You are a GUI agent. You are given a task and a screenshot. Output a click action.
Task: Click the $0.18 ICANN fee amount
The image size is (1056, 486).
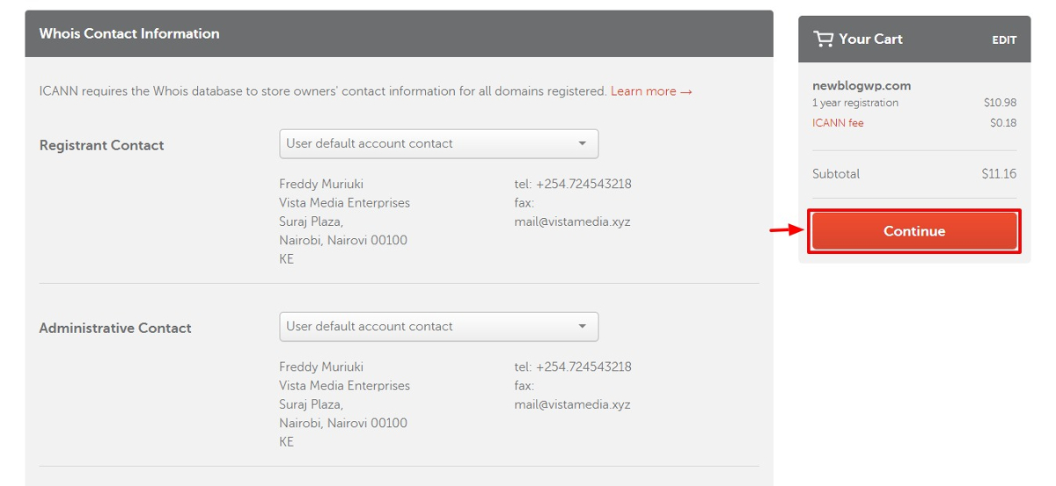pos(1003,123)
